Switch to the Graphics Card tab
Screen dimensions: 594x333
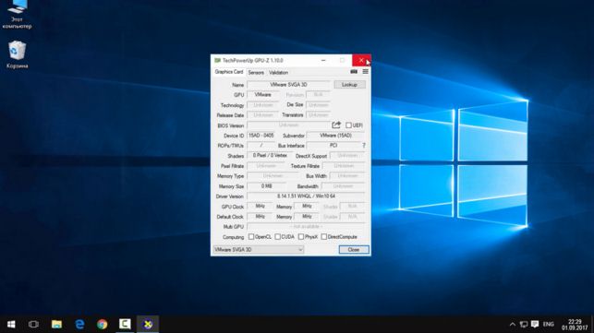(229, 72)
